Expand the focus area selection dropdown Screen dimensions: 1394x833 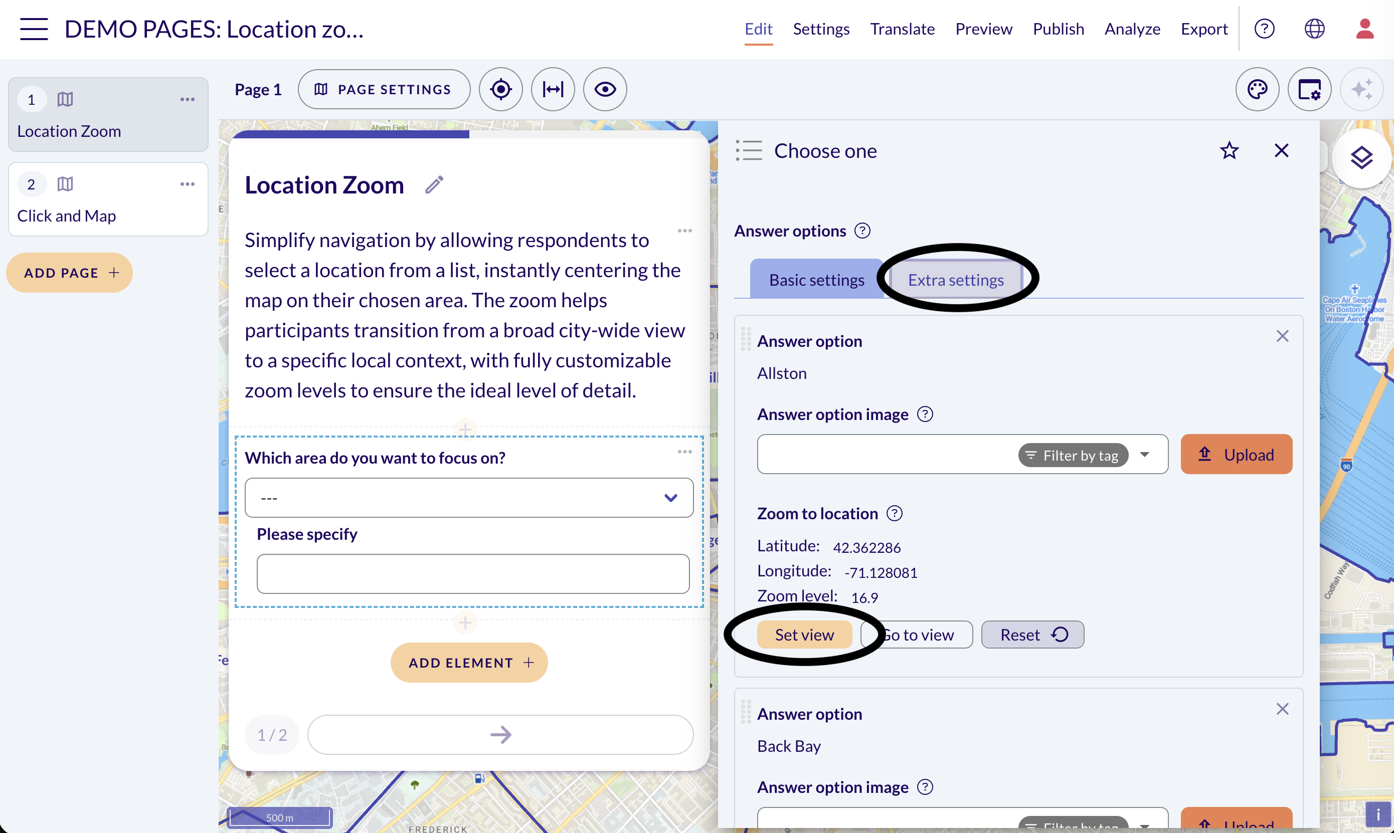point(469,498)
